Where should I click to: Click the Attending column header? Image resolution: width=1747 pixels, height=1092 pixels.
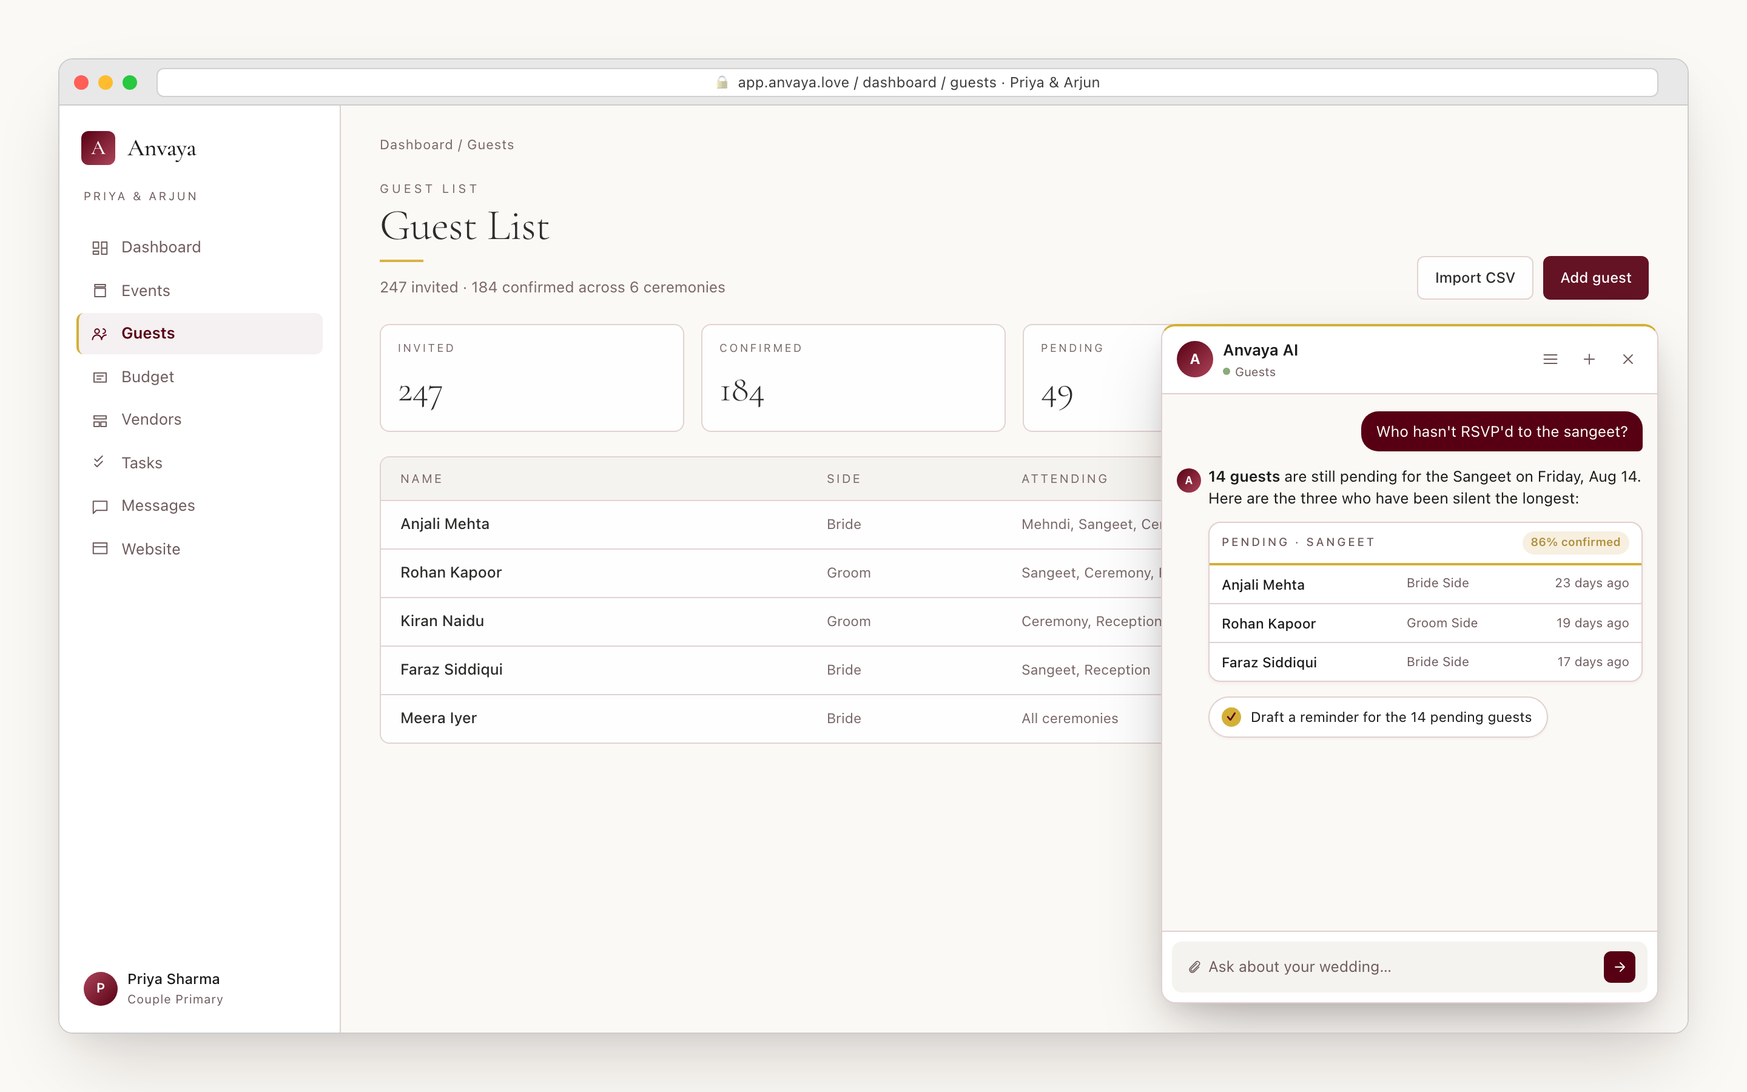1064,479
